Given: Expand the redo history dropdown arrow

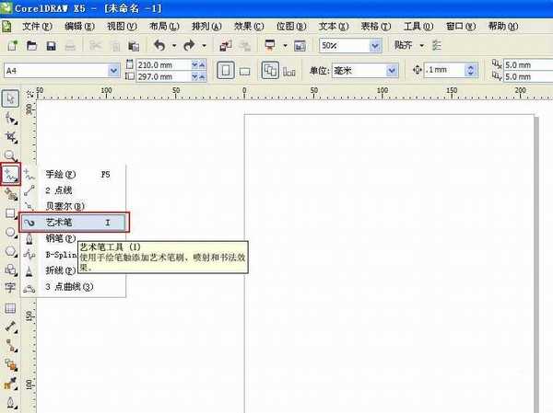Looking at the screenshot, I should (204, 46).
